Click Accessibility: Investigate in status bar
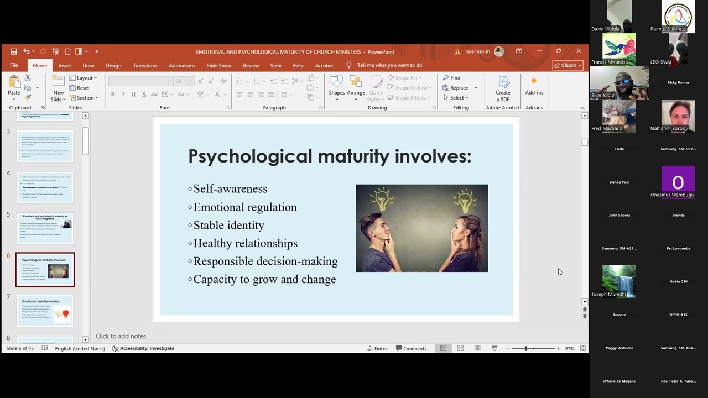 (143, 348)
